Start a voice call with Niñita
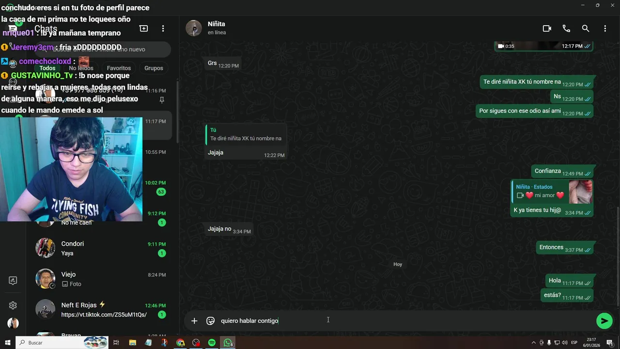The height and width of the screenshot is (349, 620). coord(566,29)
